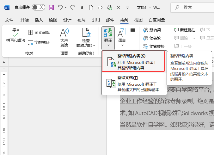The height and width of the screenshot is (155, 214).
Task: Redo the last action
Action: click(x=73, y=7)
